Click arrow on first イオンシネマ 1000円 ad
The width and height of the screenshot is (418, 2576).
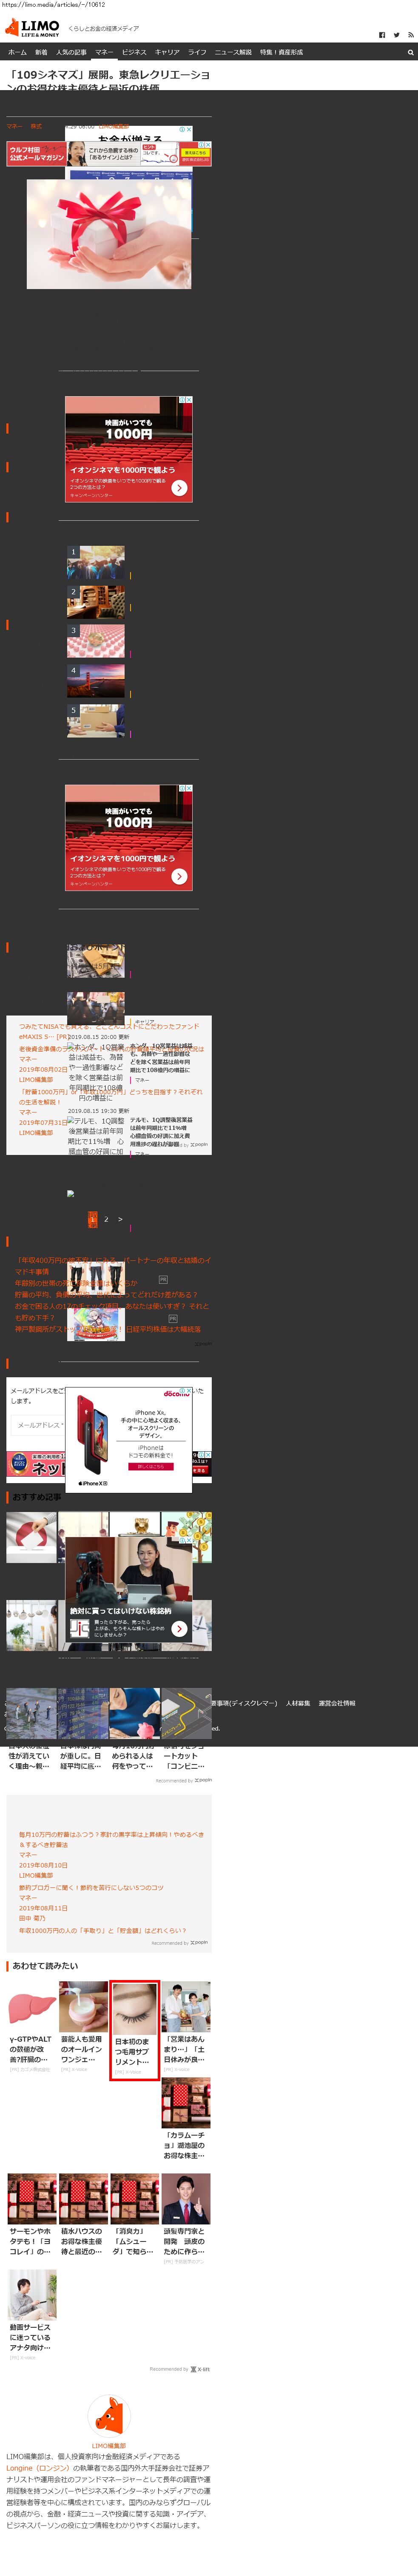pos(179,487)
